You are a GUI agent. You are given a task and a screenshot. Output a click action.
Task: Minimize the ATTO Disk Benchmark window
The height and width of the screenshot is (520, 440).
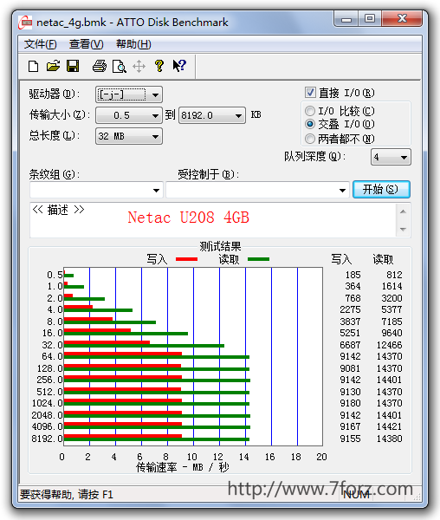click(346, 19)
